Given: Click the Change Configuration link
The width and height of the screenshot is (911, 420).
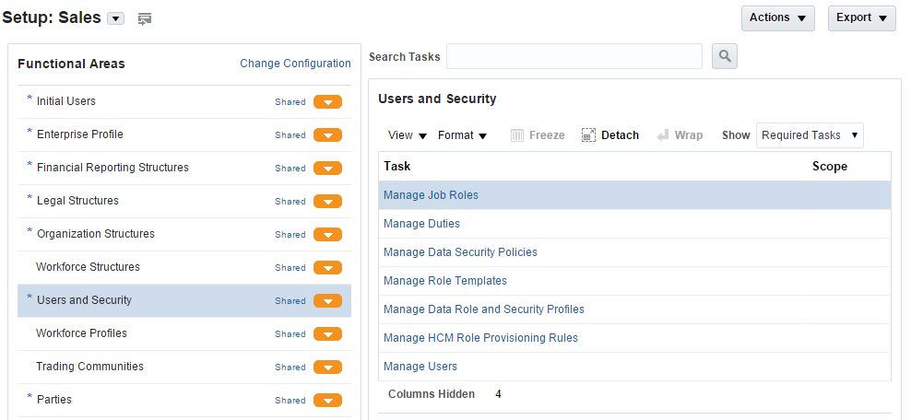Looking at the screenshot, I should (295, 64).
